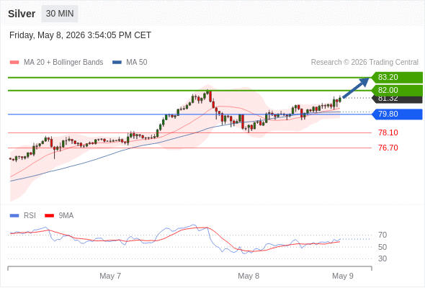Select the 82.00 resistance price tag
The height and width of the screenshot is (288, 425).
(397, 90)
